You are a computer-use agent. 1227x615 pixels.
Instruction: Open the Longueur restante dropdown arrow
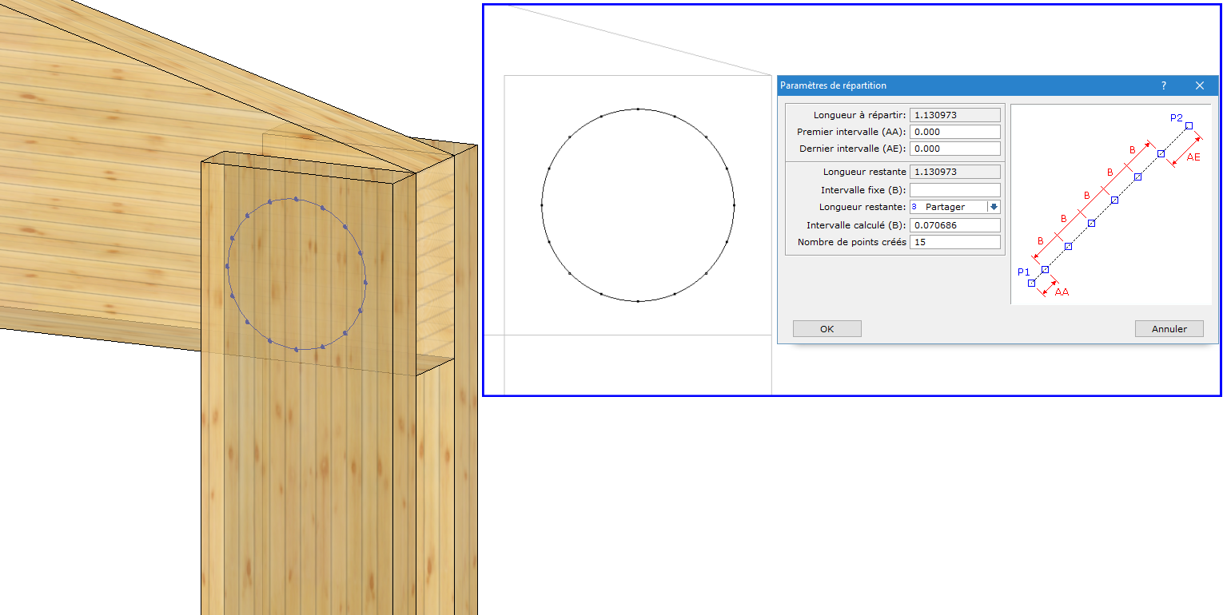(994, 207)
